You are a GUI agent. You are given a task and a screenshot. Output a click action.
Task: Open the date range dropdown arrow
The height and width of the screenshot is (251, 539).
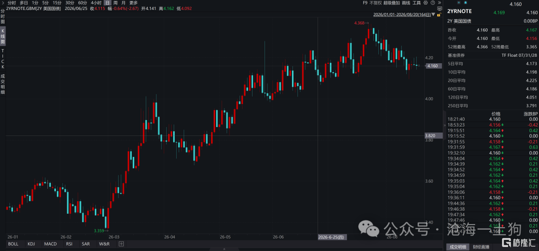(434, 15)
